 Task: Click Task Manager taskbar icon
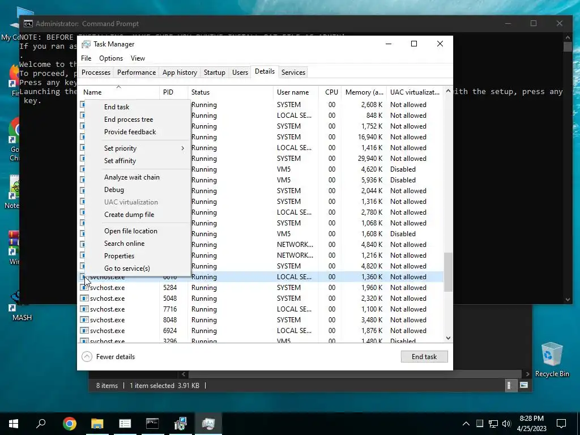click(x=208, y=423)
